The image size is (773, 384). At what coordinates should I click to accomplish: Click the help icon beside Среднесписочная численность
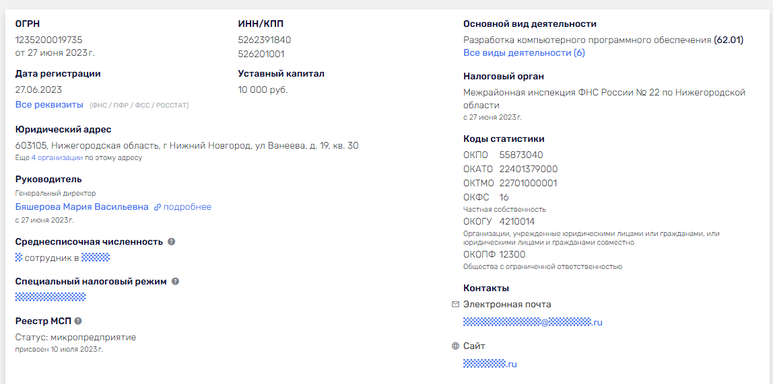[x=171, y=242]
